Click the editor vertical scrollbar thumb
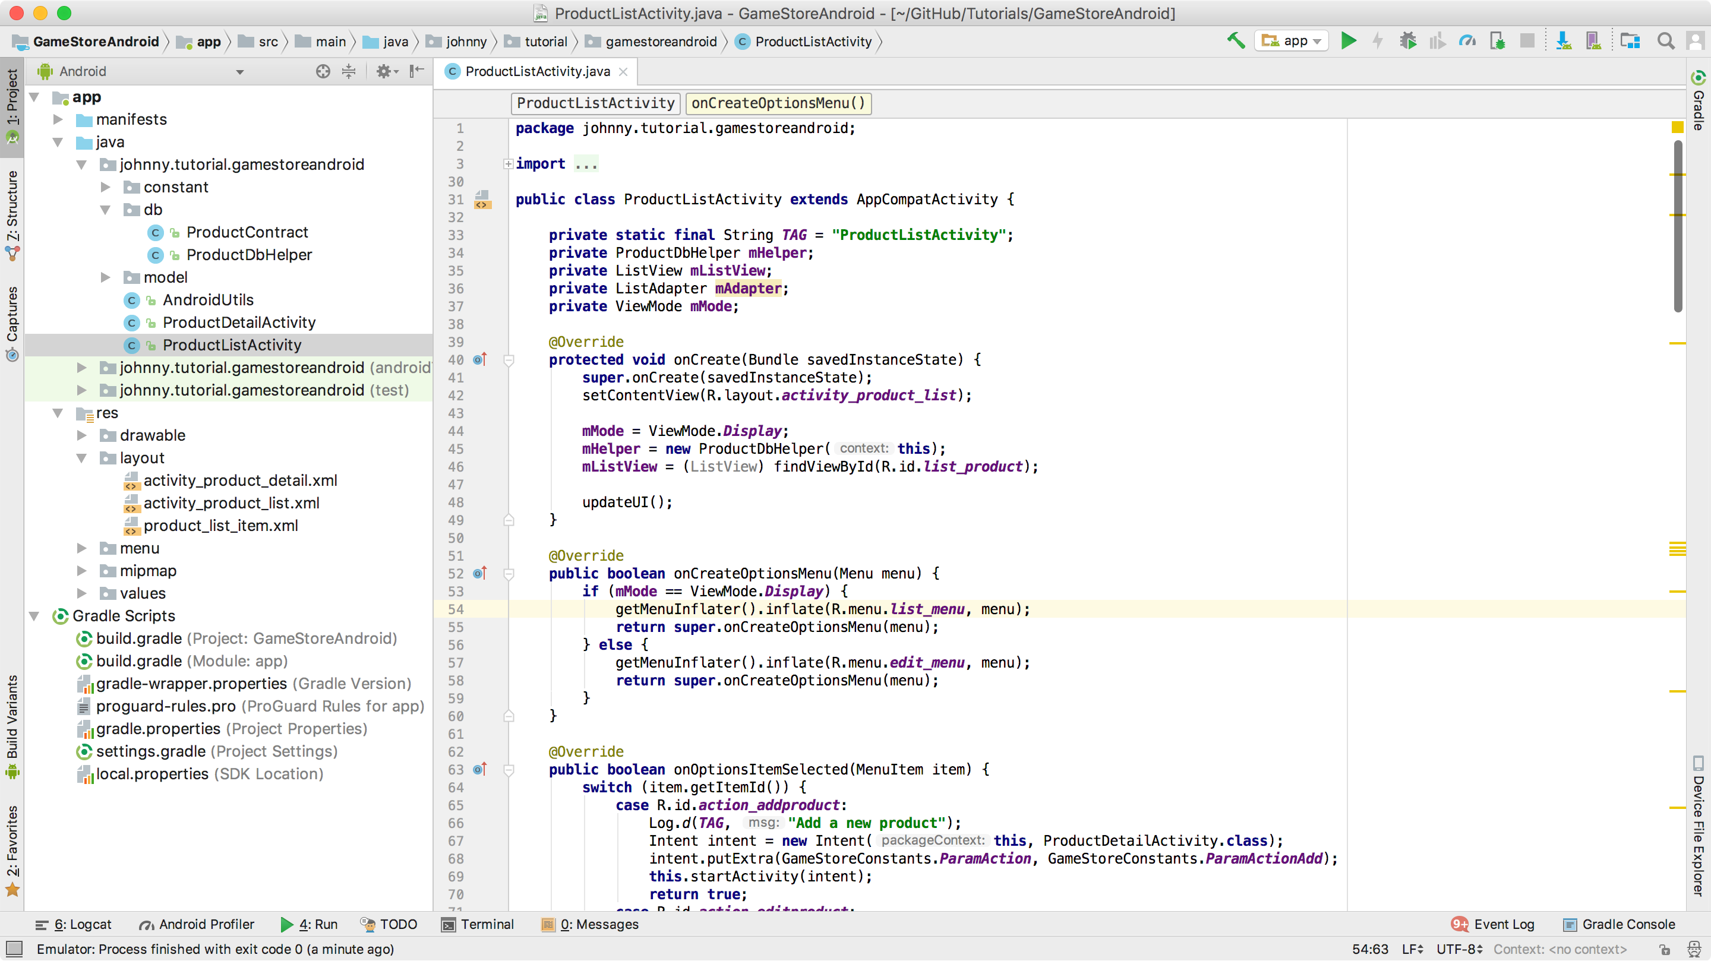The height and width of the screenshot is (961, 1711). [1678, 226]
